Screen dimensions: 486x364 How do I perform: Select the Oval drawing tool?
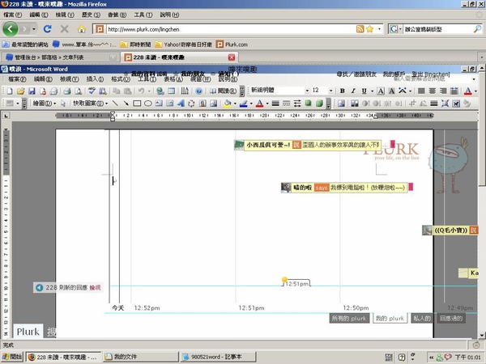tap(148, 104)
